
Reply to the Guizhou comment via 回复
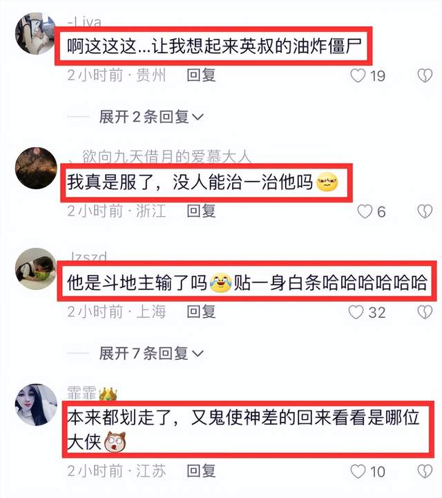201,75
